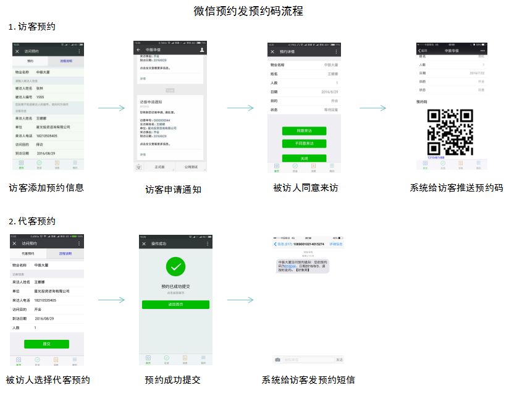This screenshot has height=393, width=509.
Task: Click the QR code under 预约码
Action: tap(450, 132)
